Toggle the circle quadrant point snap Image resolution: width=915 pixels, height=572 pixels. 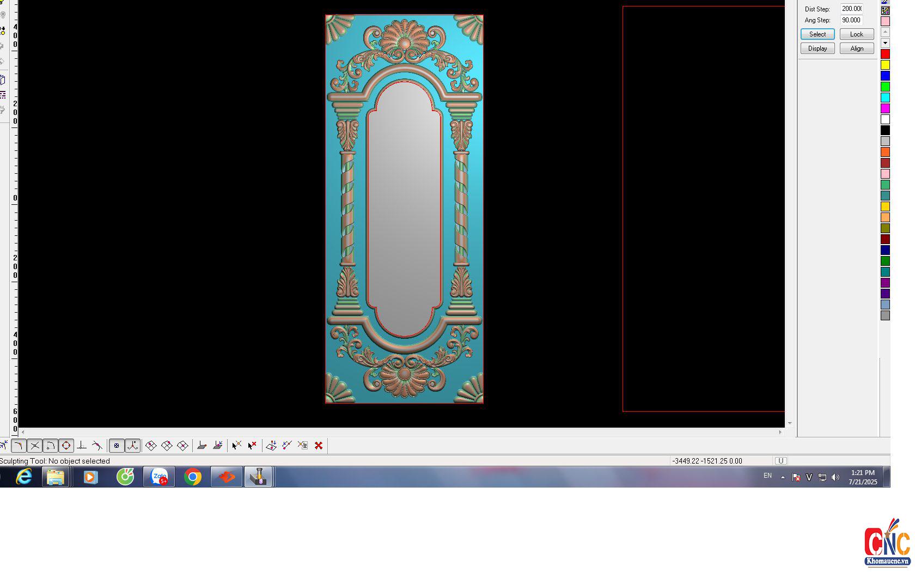click(x=66, y=446)
